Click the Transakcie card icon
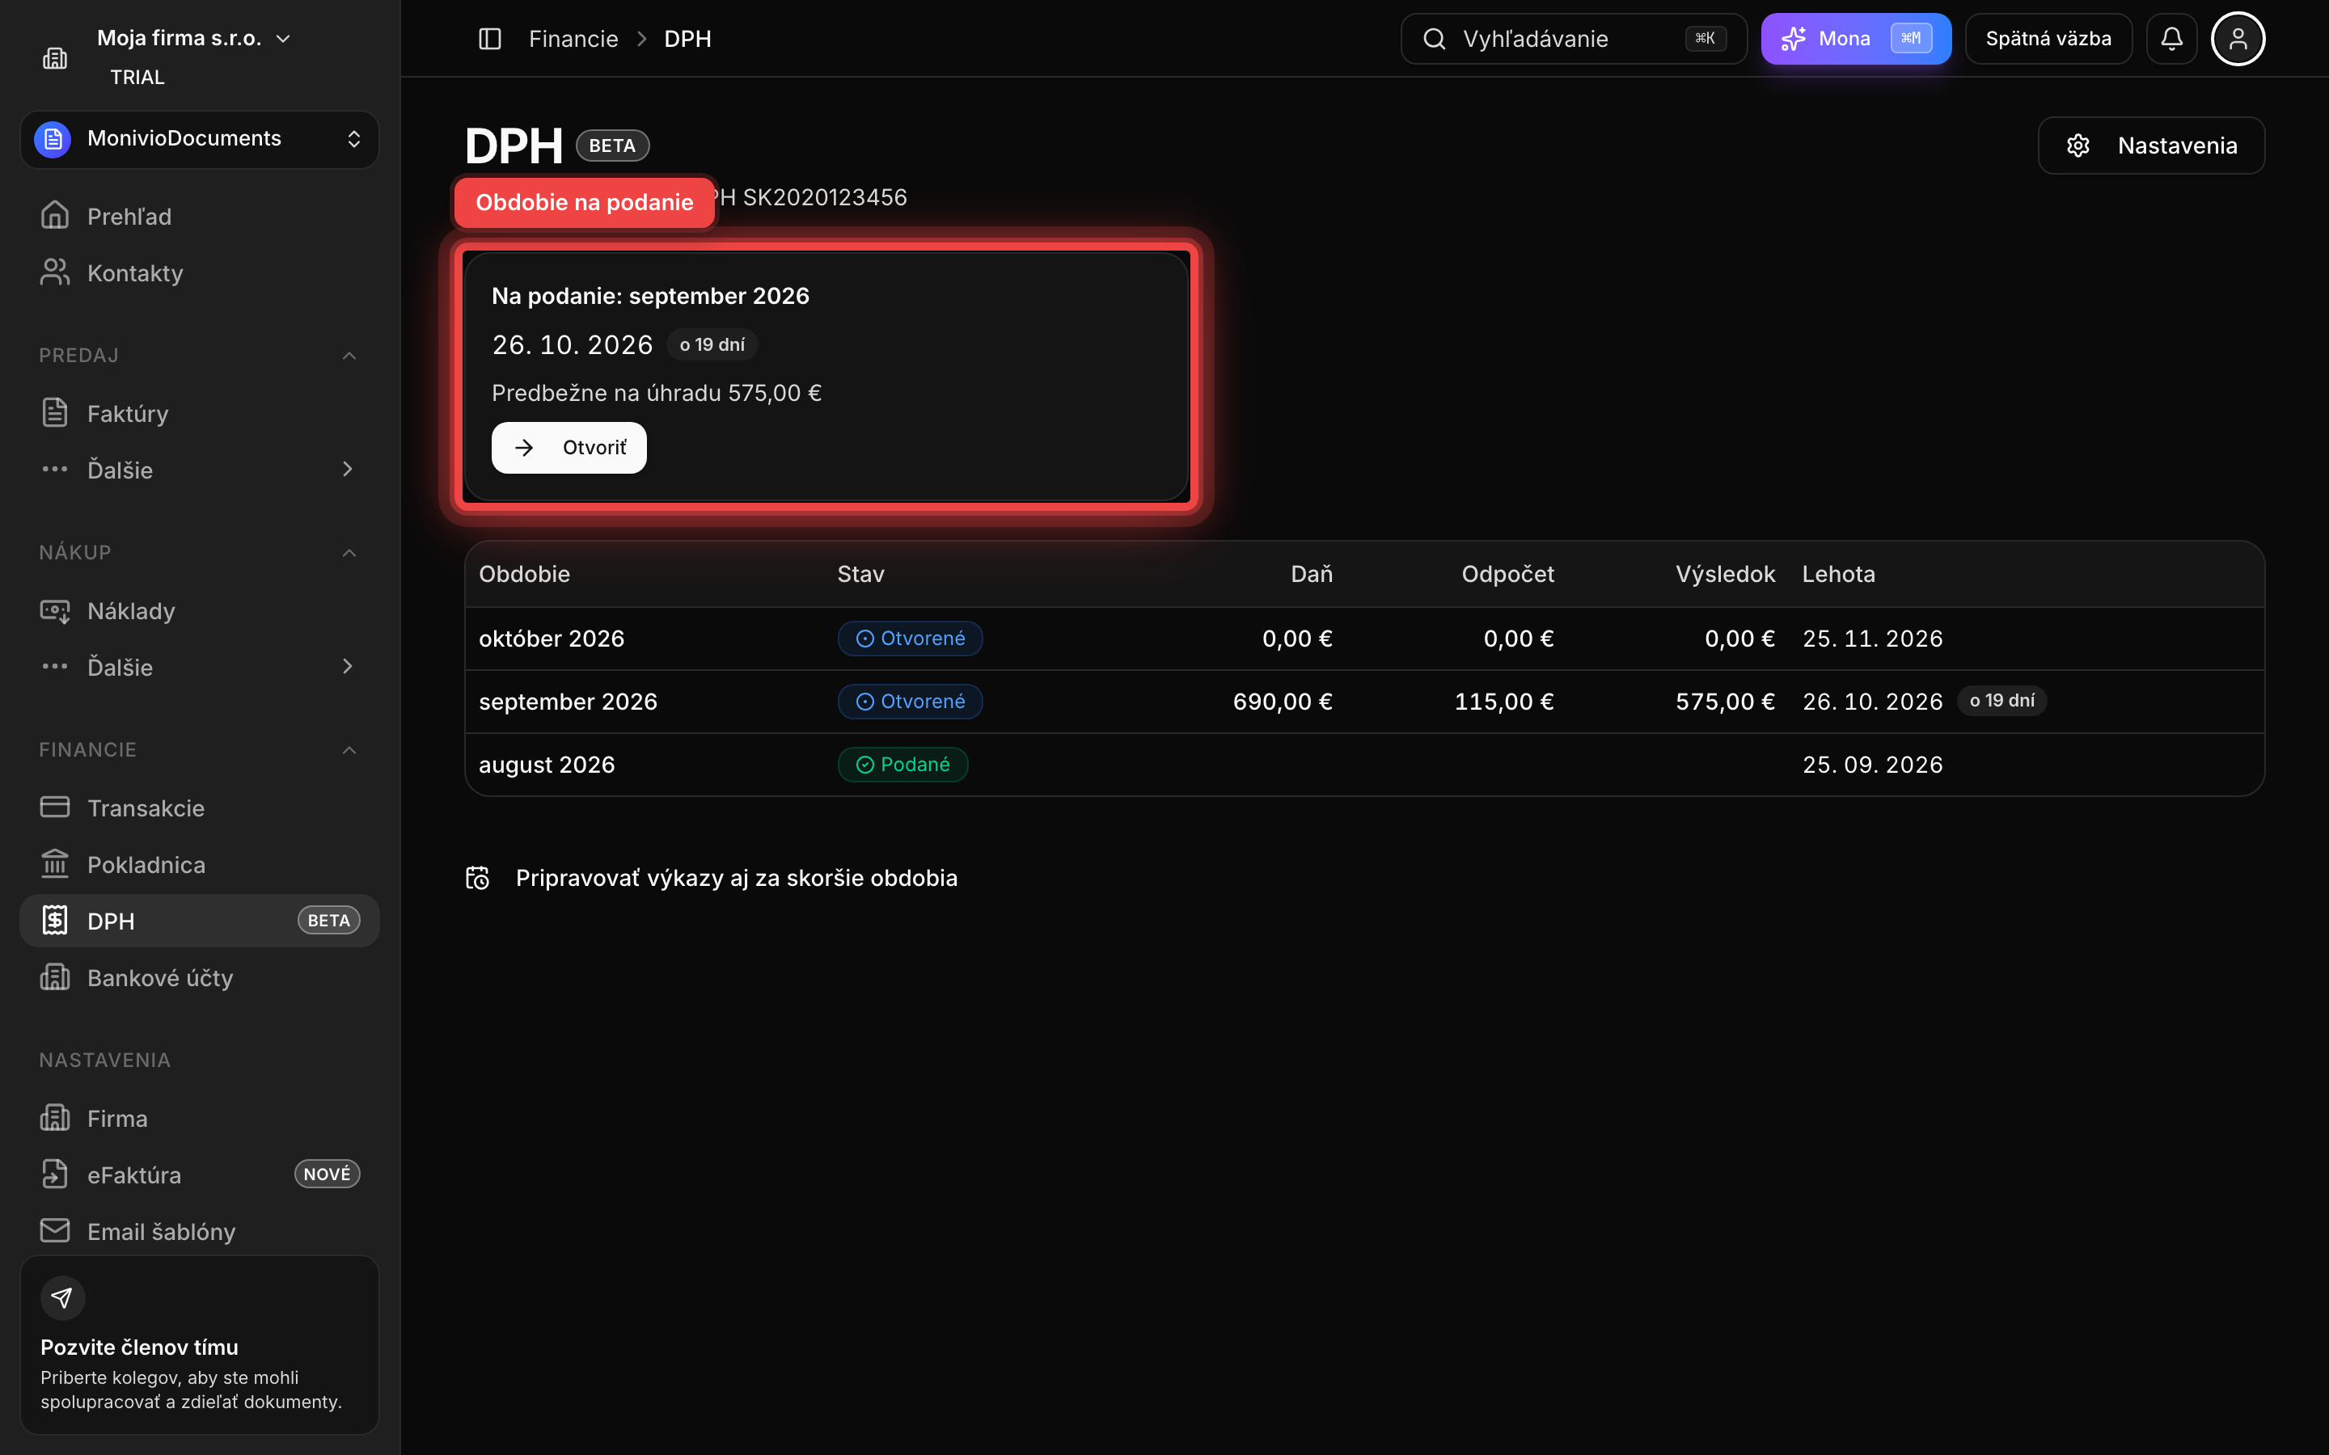 [55, 808]
